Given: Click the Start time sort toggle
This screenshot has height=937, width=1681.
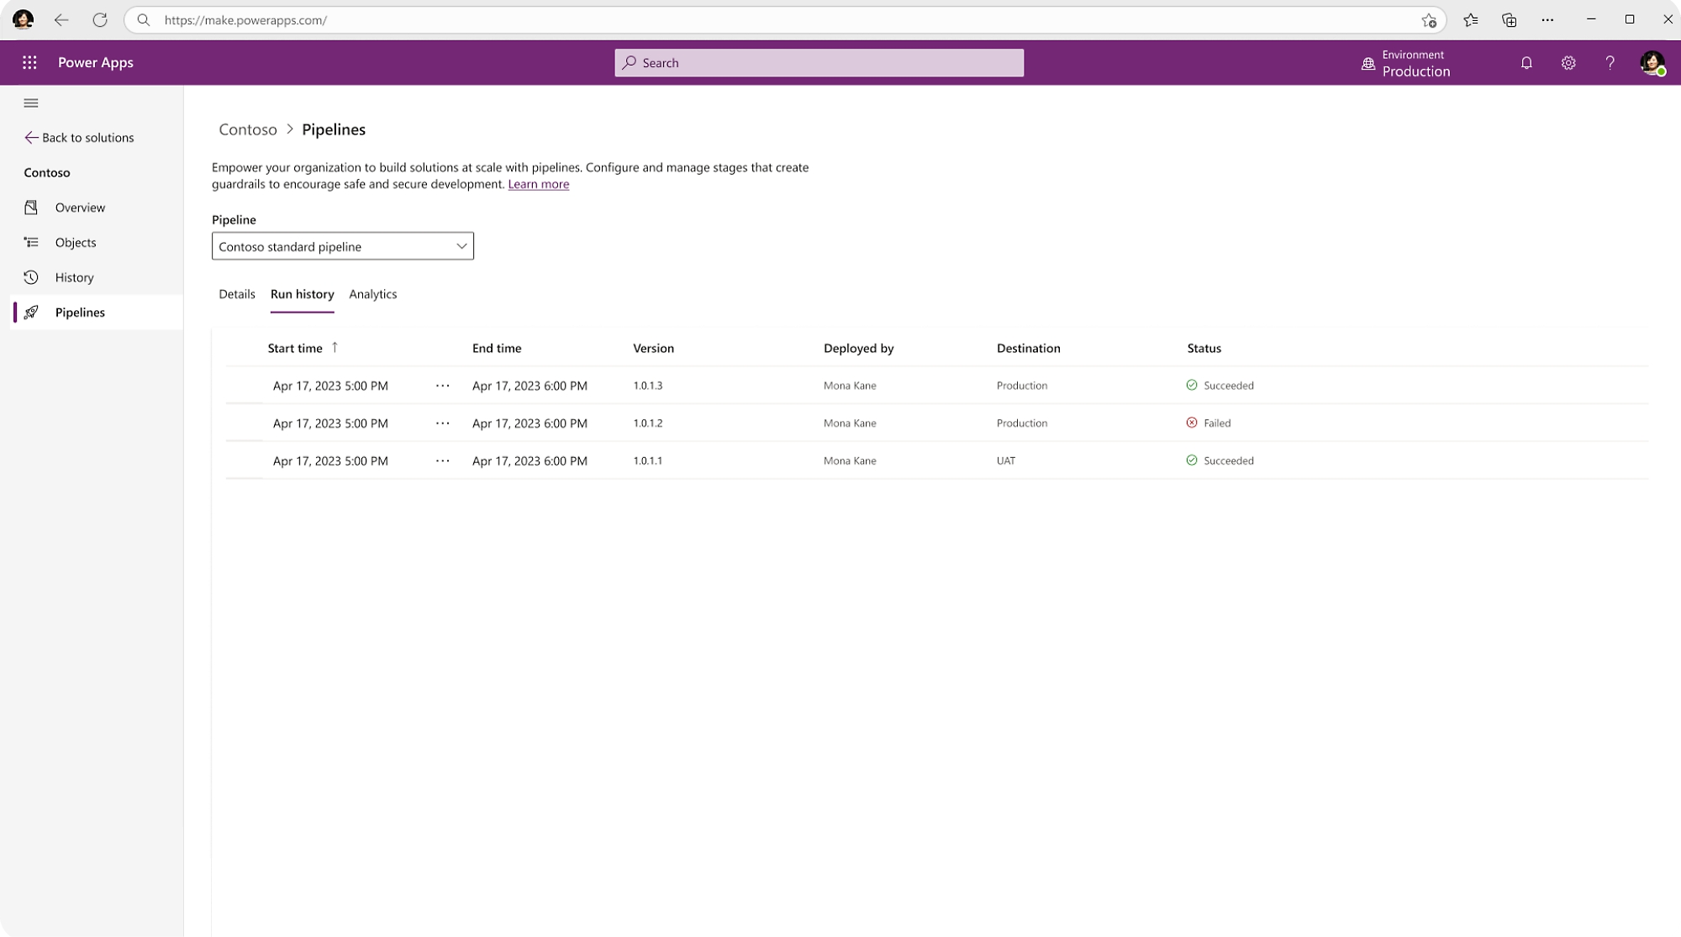Looking at the screenshot, I should pos(334,347).
